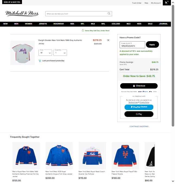Viewport: 175px width, 184px height.
Task: Open the Track Order link
Action: (136, 3)
